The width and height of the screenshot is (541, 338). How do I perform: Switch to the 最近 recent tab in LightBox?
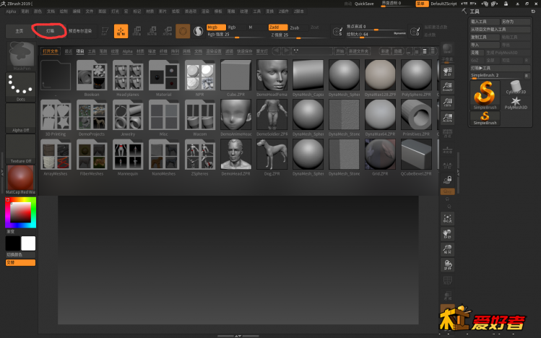click(x=69, y=51)
